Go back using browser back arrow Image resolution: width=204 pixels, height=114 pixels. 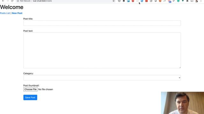[x=3, y=1]
